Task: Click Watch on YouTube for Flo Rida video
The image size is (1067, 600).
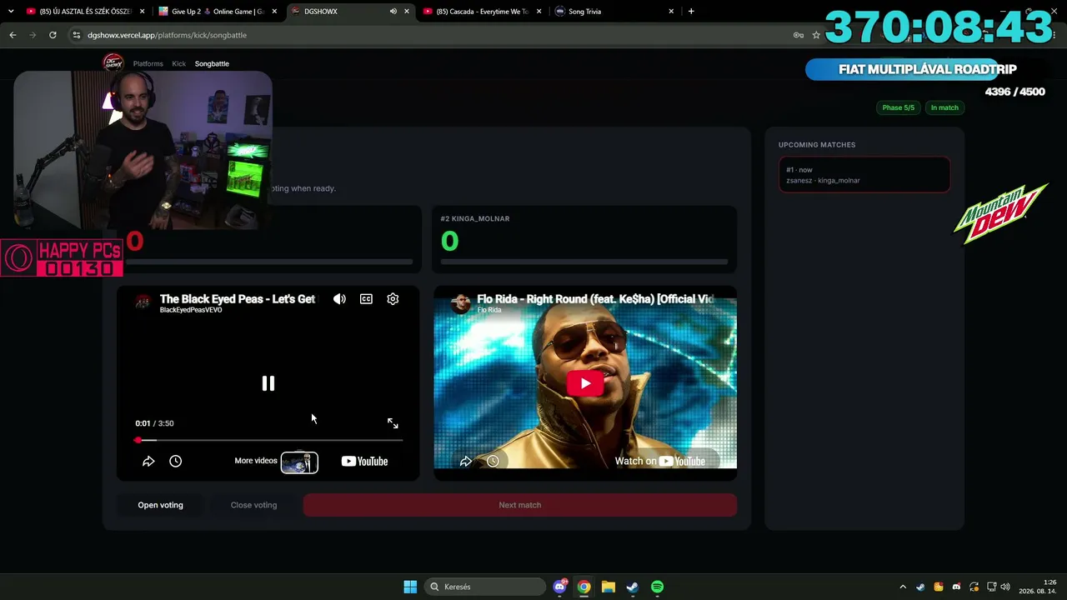Action: [x=660, y=461]
